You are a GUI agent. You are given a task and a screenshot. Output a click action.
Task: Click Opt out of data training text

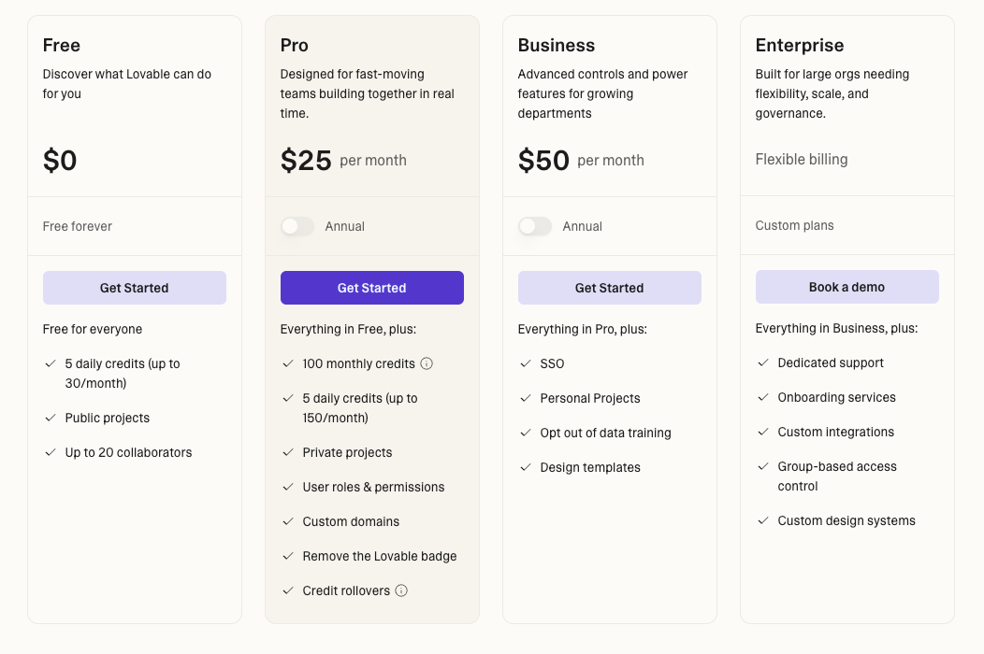tap(605, 433)
